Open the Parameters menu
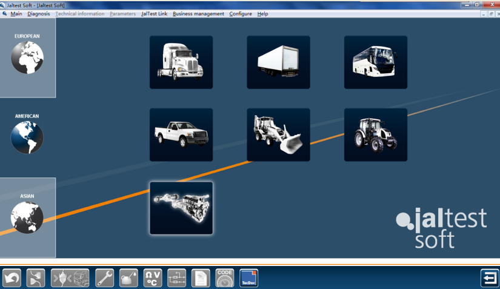The height and width of the screenshot is (289, 500). (x=123, y=14)
